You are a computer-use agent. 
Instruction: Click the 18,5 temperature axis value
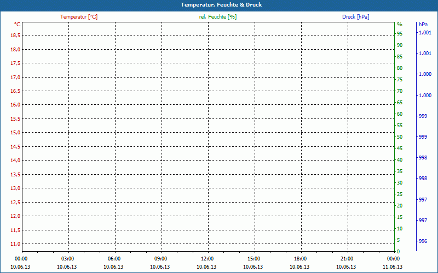click(x=15, y=35)
